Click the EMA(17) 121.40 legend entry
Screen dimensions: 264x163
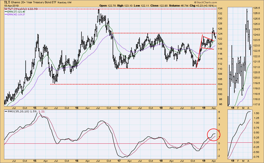point(15,12)
